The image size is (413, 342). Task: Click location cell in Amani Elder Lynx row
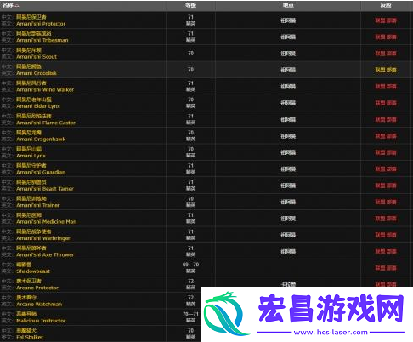coord(288,103)
